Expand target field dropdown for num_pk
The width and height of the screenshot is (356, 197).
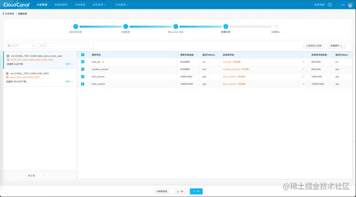pyautogui.click(x=303, y=62)
